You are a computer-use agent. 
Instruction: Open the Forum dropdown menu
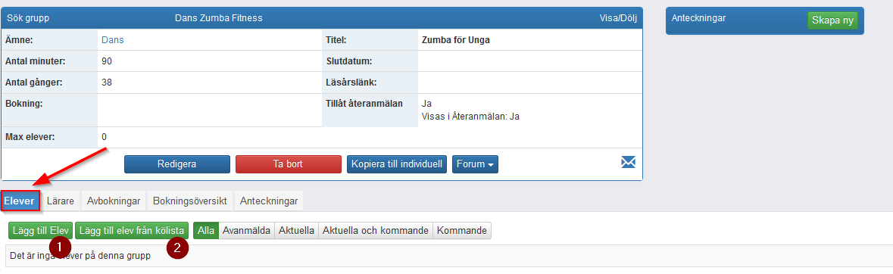475,164
